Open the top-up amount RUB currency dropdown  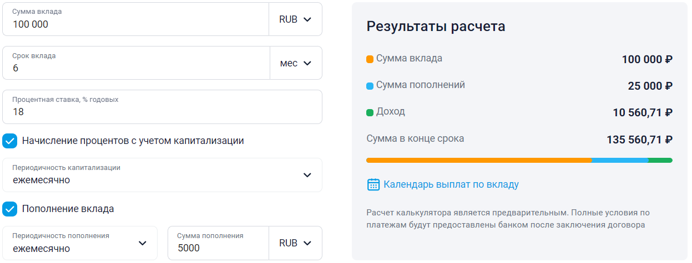coord(295,243)
